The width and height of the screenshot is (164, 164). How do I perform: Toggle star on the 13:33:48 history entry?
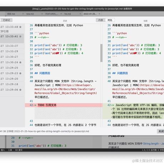(x=20, y=27)
